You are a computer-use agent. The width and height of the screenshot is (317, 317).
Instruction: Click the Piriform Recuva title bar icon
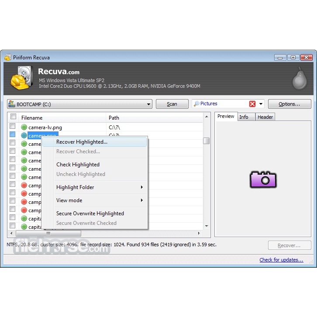pyautogui.click(x=7, y=57)
